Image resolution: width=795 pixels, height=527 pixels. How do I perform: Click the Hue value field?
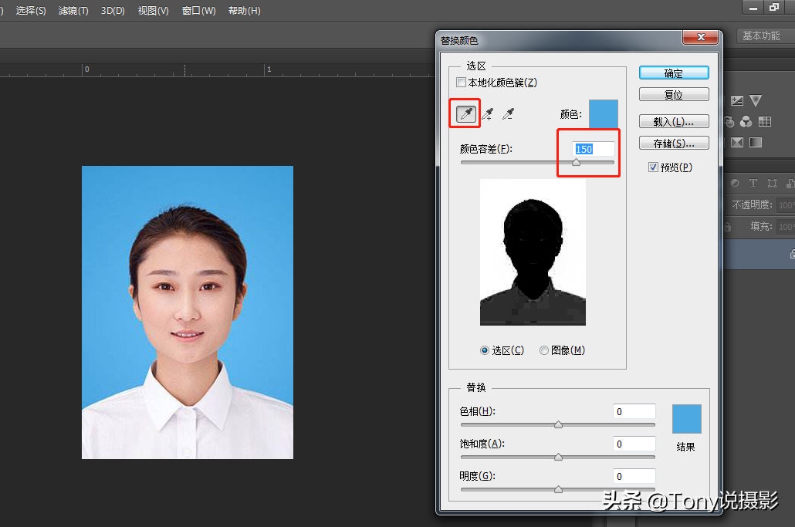(634, 411)
